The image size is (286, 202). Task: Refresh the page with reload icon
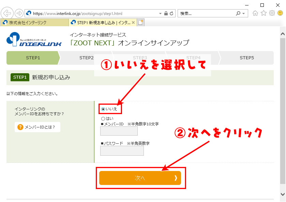click(171, 13)
